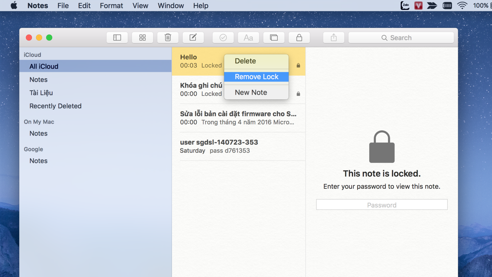Open the View menu in menu bar
The height and width of the screenshot is (277, 492).
click(140, 6)
